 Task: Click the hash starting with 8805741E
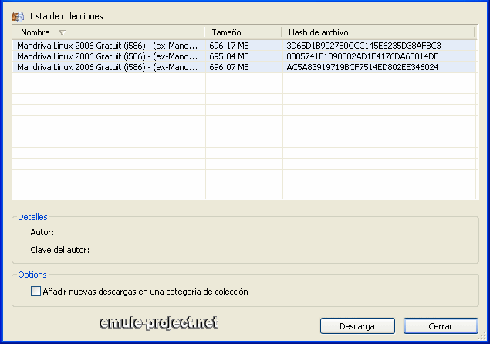click(x=362, y=56)
